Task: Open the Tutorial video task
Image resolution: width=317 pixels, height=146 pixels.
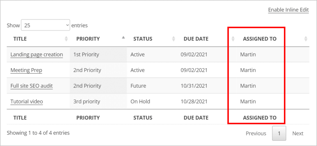Action: click(x=27, y=101)
